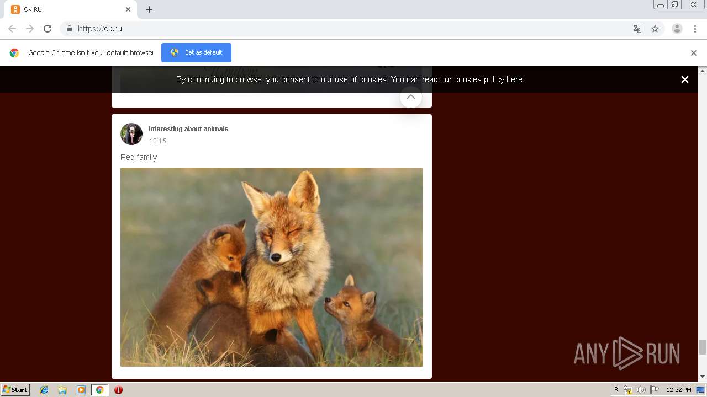Click the network tray icon

pos(628,390)
